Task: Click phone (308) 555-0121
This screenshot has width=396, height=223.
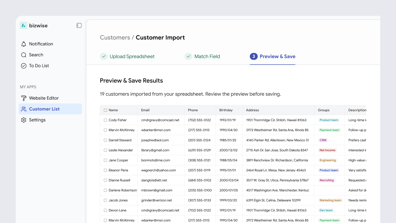Action: tap(199, 160)
